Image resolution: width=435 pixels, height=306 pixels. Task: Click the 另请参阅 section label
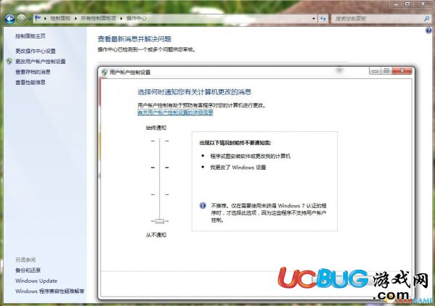[25, 260]
